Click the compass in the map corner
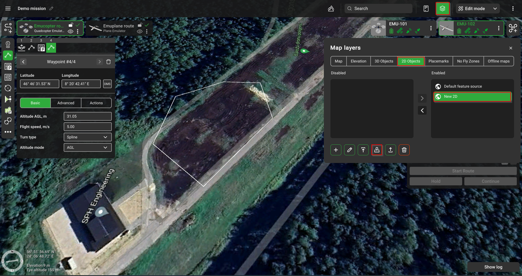 click(x=12, y=261)
